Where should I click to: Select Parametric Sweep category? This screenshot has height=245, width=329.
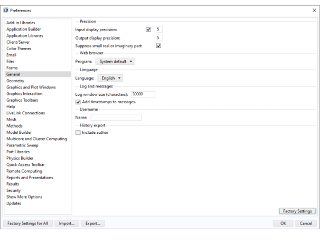click(x=38, y=145)
